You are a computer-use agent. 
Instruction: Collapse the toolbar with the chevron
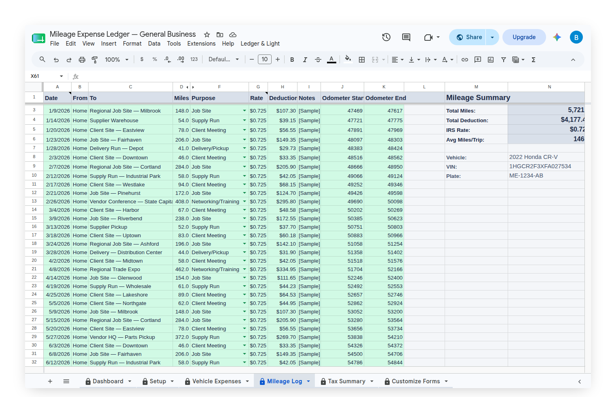click(x=573, y=60)
